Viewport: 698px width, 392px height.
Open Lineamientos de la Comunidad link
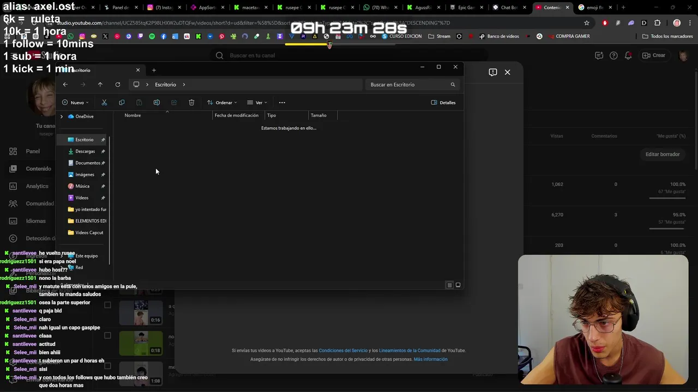(410, 351)
